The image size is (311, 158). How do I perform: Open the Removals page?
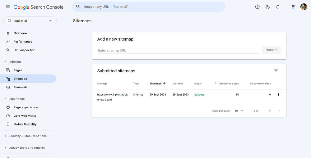click(21, 87)
